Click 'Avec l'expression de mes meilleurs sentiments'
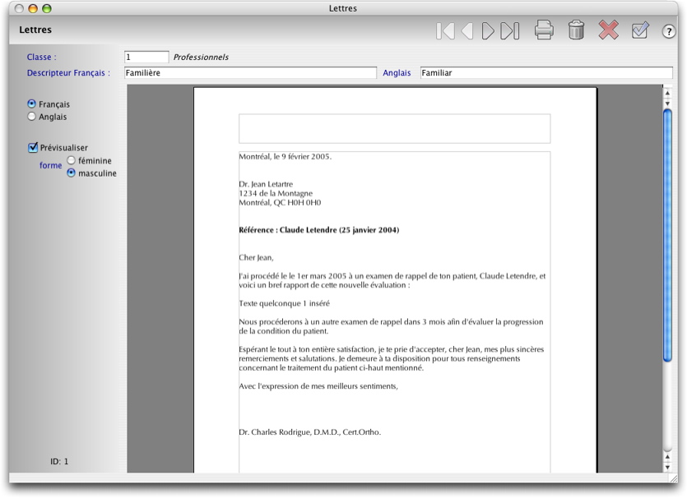The height and width of the screenshot is (498, 687). (x=318, y=386)
